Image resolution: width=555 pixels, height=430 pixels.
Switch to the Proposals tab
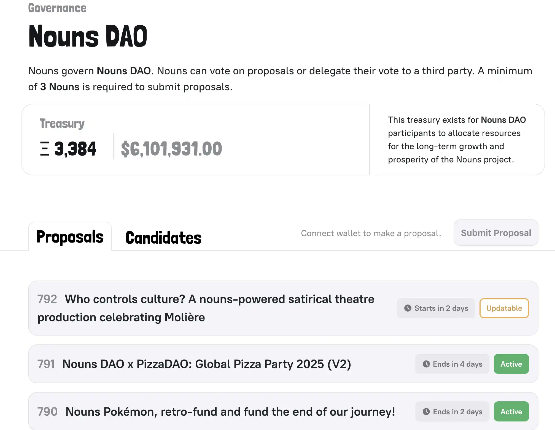(x=70, y=237)
